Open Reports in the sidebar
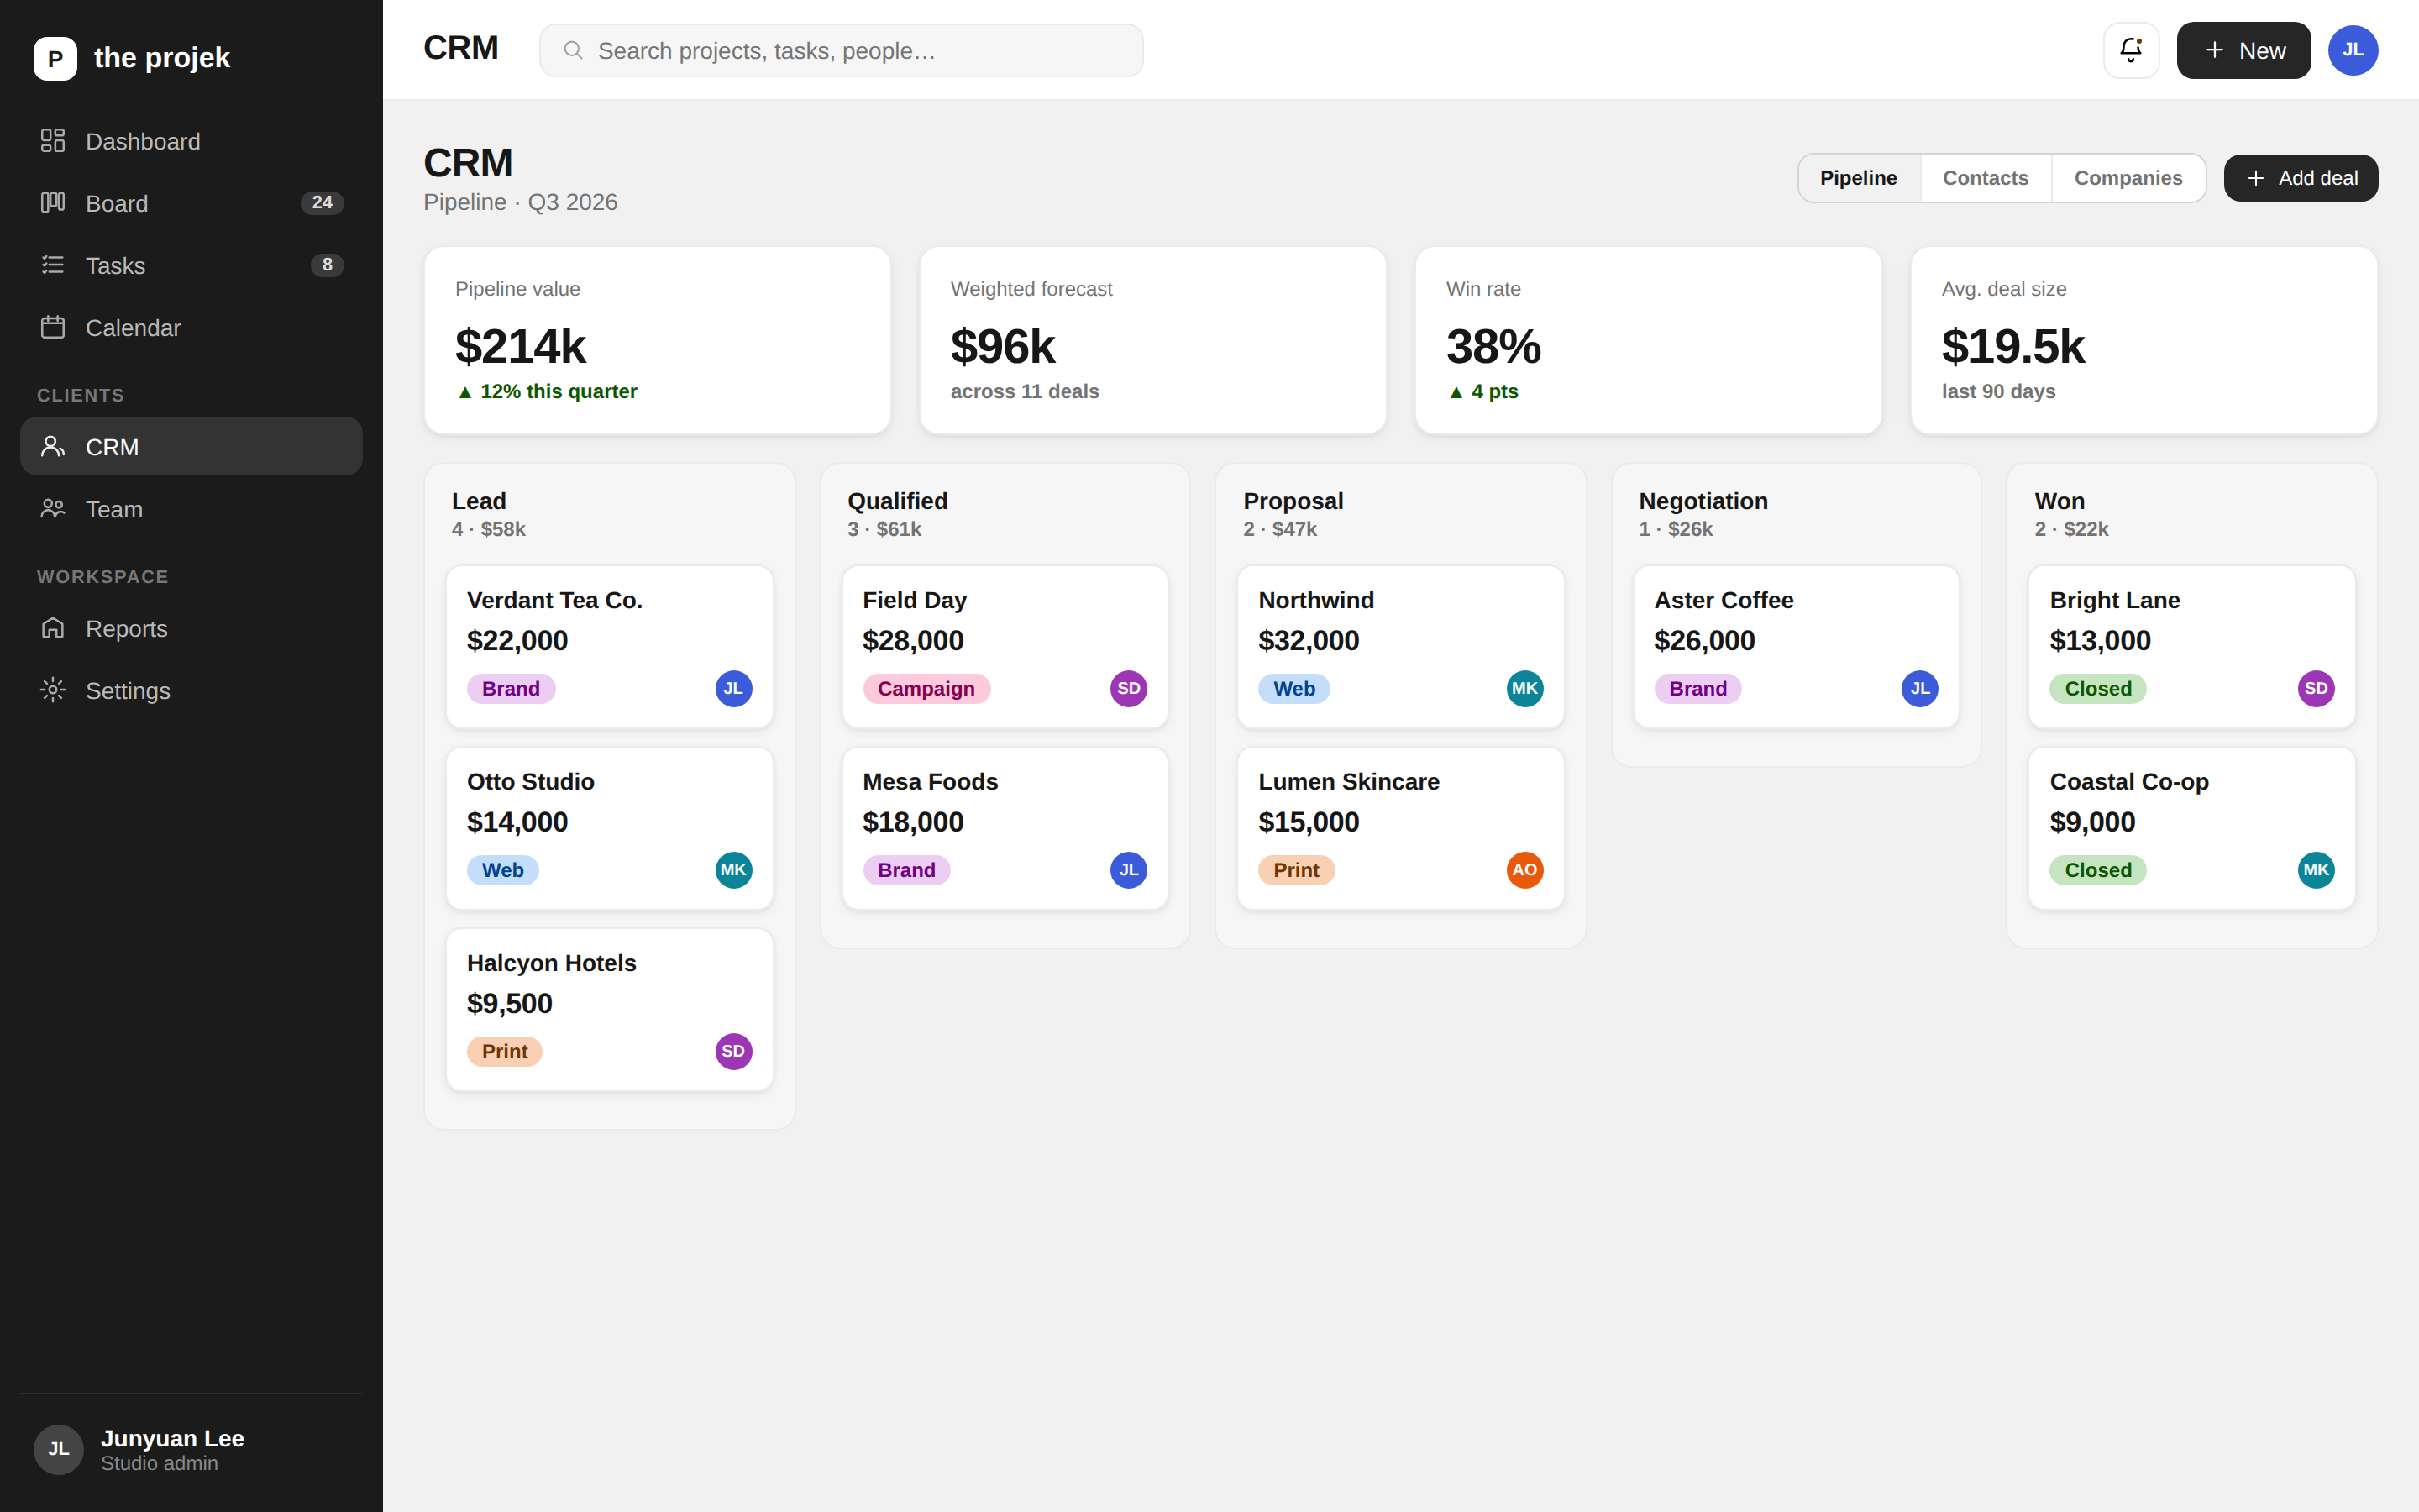Viewport: 2419px width, 1512px height. coord(191,628)
